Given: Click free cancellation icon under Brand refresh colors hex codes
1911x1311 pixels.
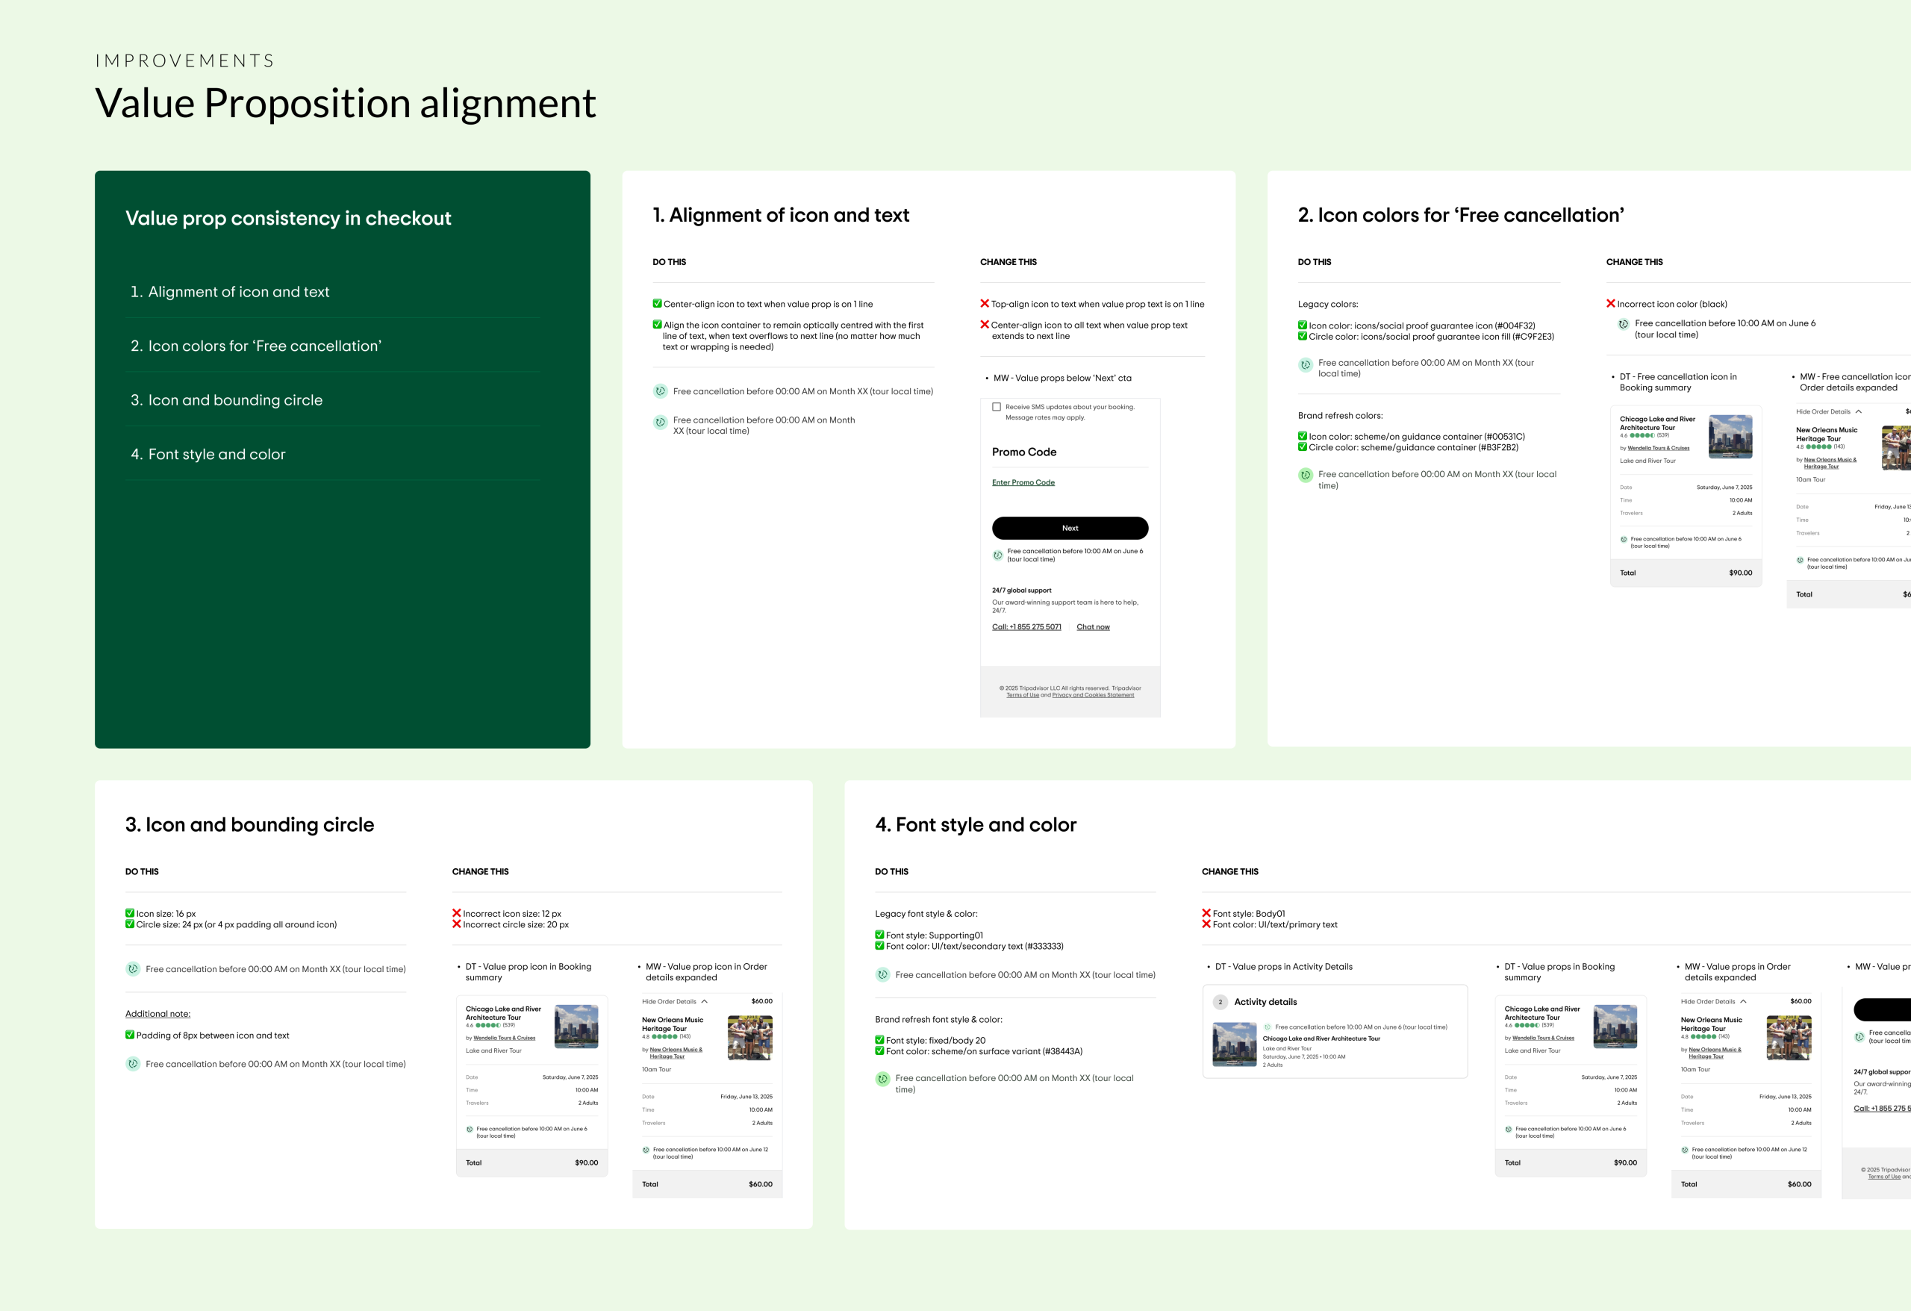Looking at the screenshot, I should pyautogui.click(x=1305, y=476).
